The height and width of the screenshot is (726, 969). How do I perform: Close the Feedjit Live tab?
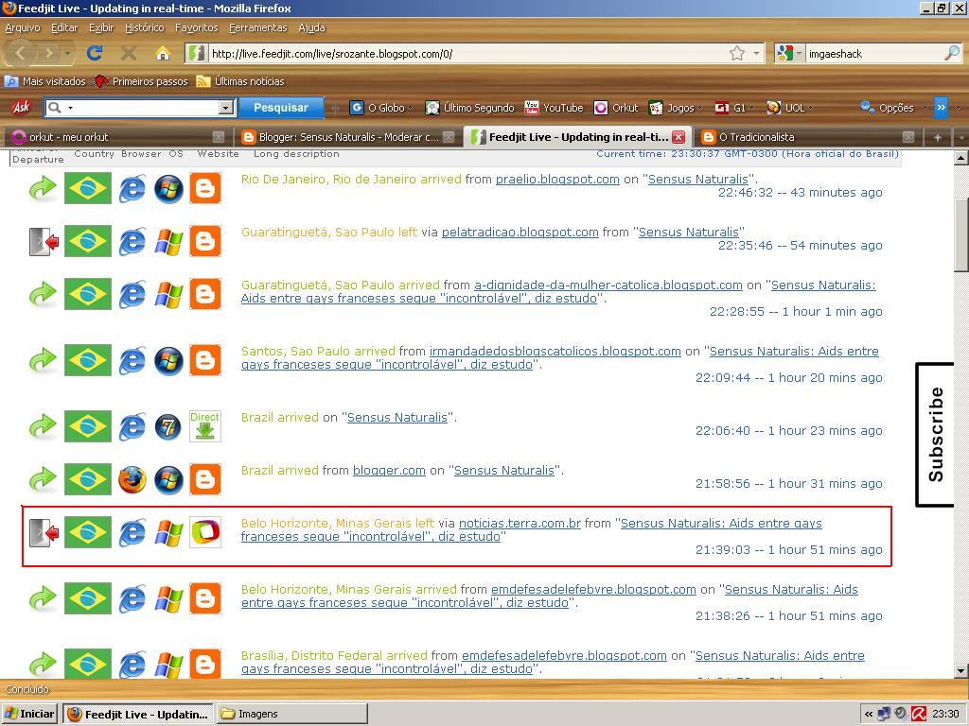[678, 137]
